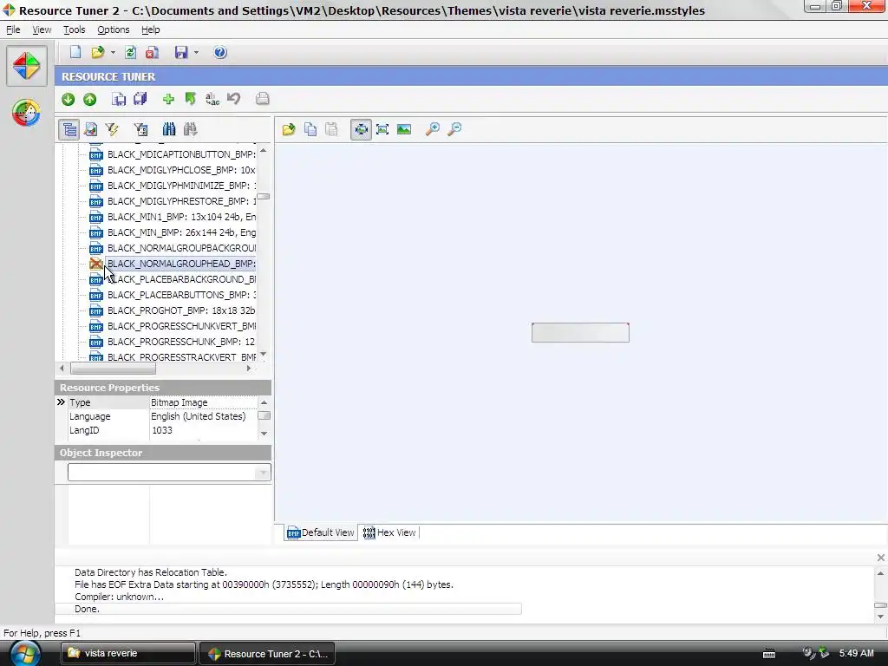
Task: Open the Help menu
Action: pyautogui.click(x=150, y=29)
